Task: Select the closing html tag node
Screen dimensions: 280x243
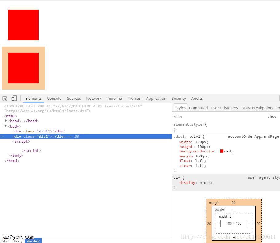Action: 12,161
